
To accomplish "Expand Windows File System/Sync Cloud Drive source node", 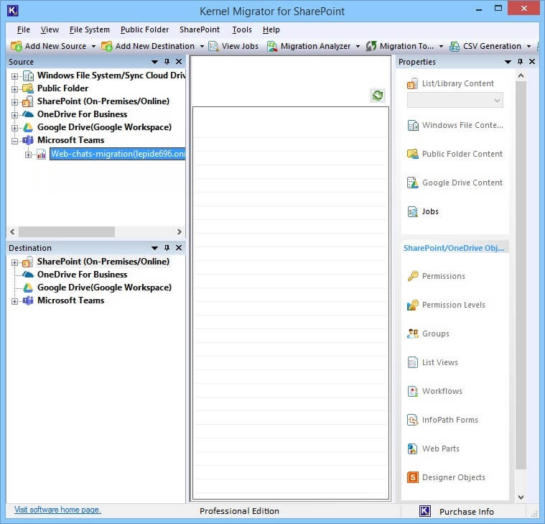I will pos(14,76).
